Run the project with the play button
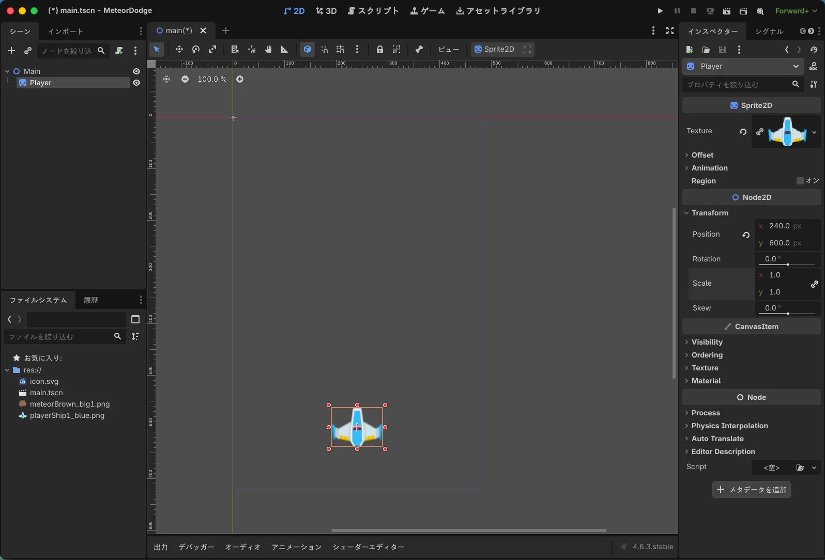825x560 pixels. 660,11
